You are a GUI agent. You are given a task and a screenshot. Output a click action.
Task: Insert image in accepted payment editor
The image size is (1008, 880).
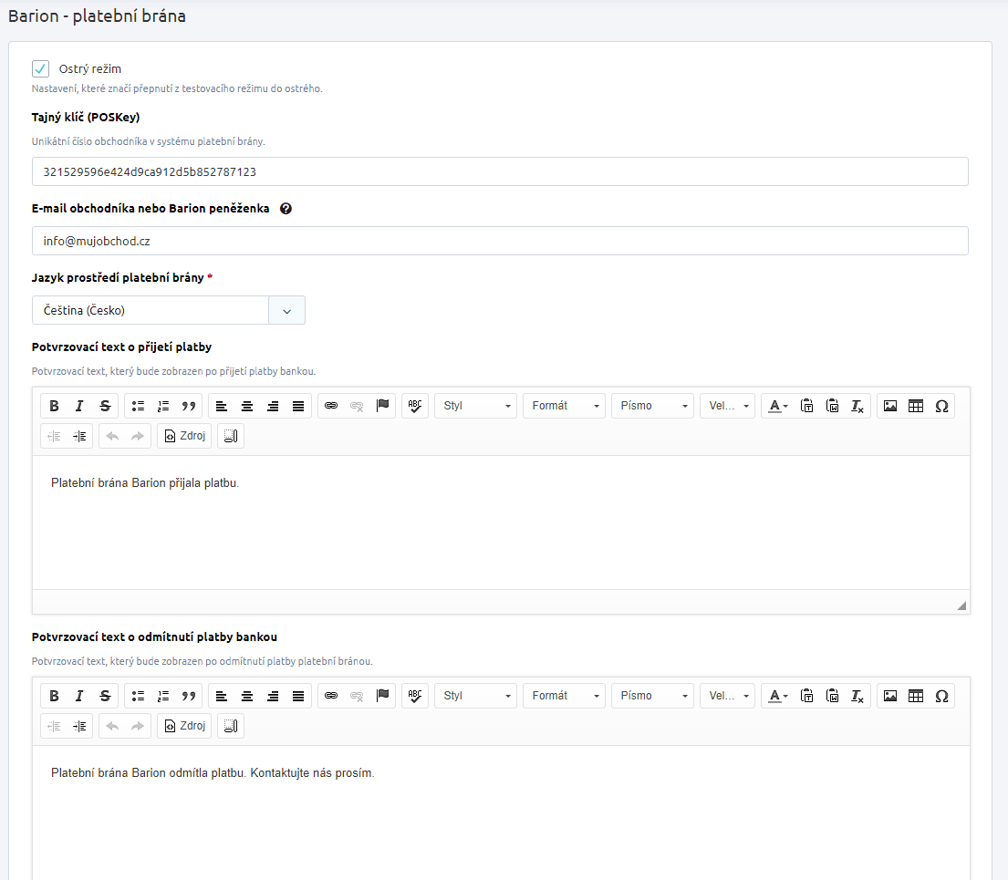(890, 406)
